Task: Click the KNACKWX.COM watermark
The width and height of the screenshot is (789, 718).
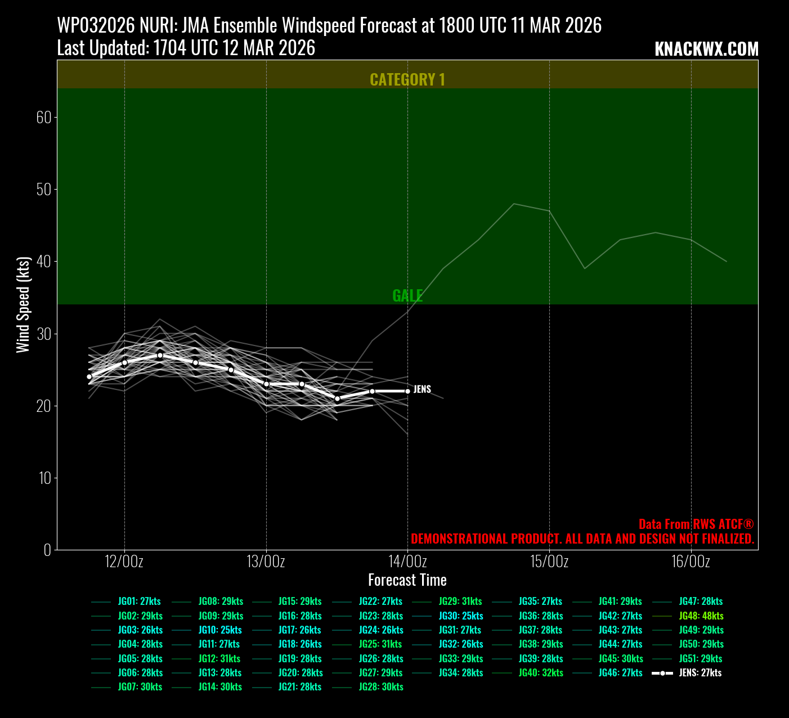Action: [706, 50]
